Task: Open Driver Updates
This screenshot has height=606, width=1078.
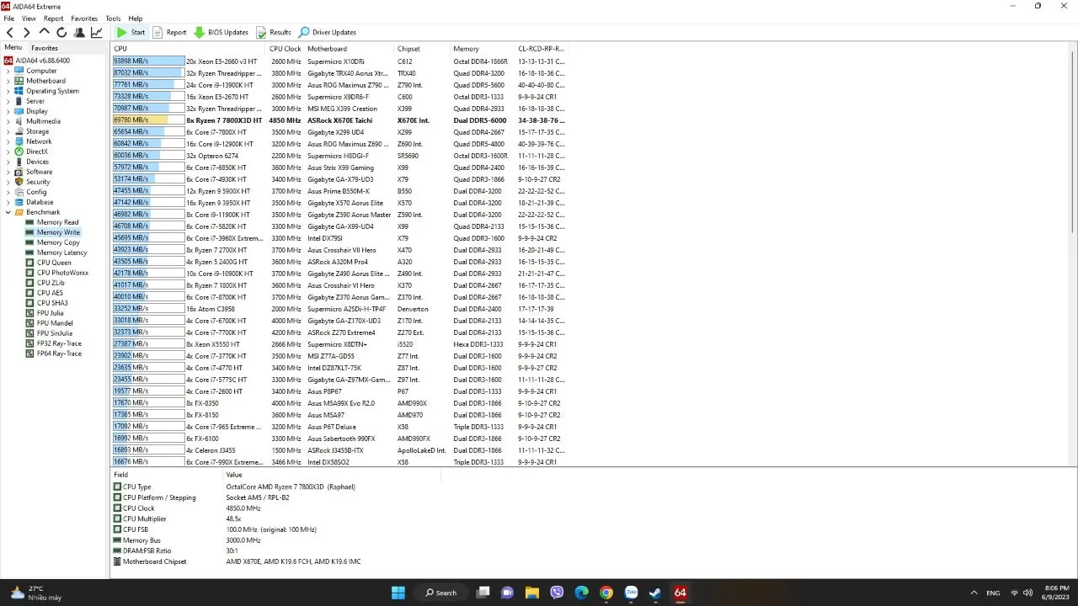Action: pos(328,33)
